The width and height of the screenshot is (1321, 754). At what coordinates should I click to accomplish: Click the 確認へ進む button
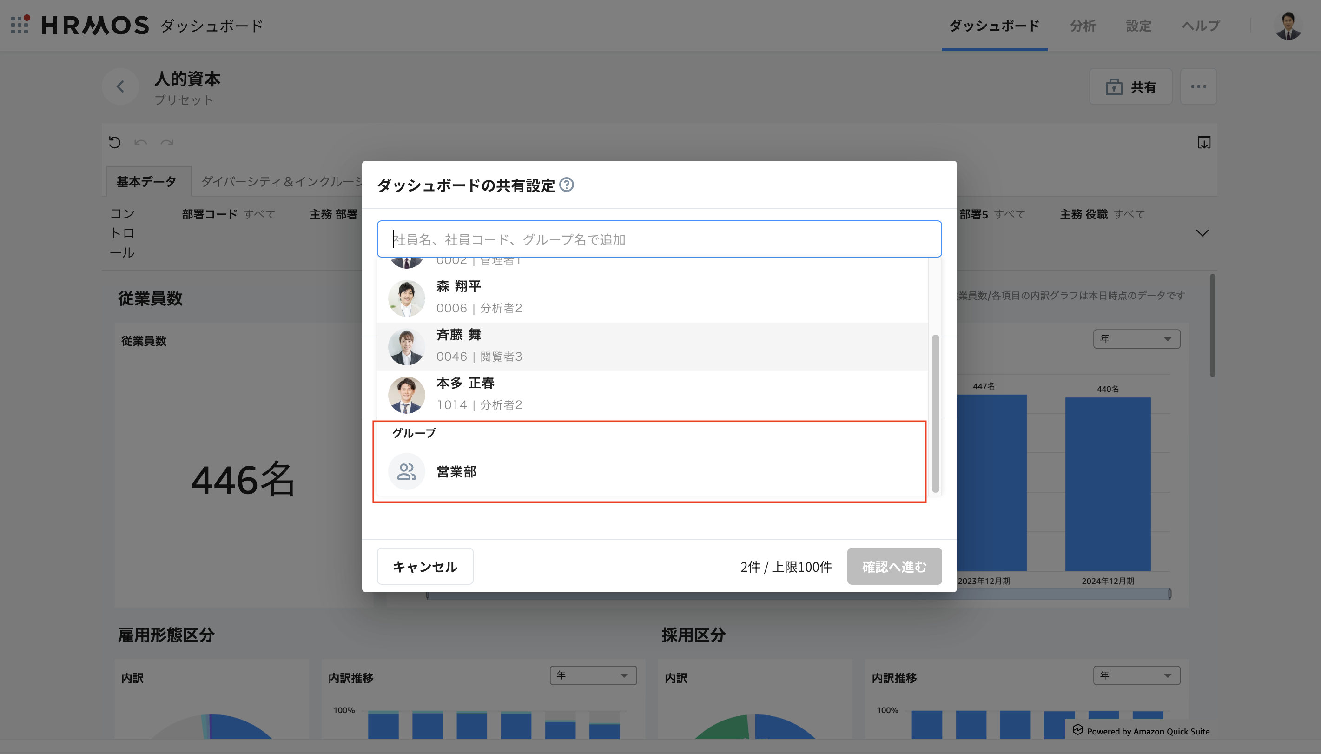coord(894,567)
